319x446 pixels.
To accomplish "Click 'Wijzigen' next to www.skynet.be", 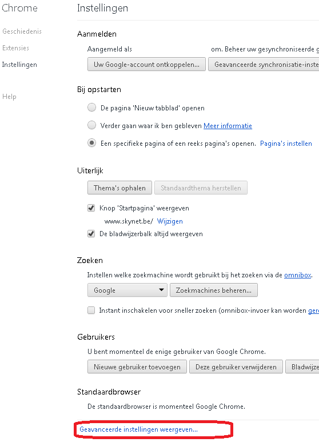I will click(170, 221).
